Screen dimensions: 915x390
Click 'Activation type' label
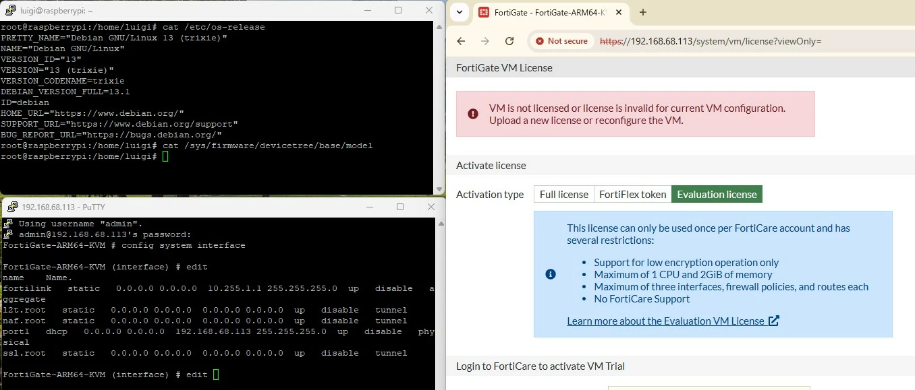490,195
